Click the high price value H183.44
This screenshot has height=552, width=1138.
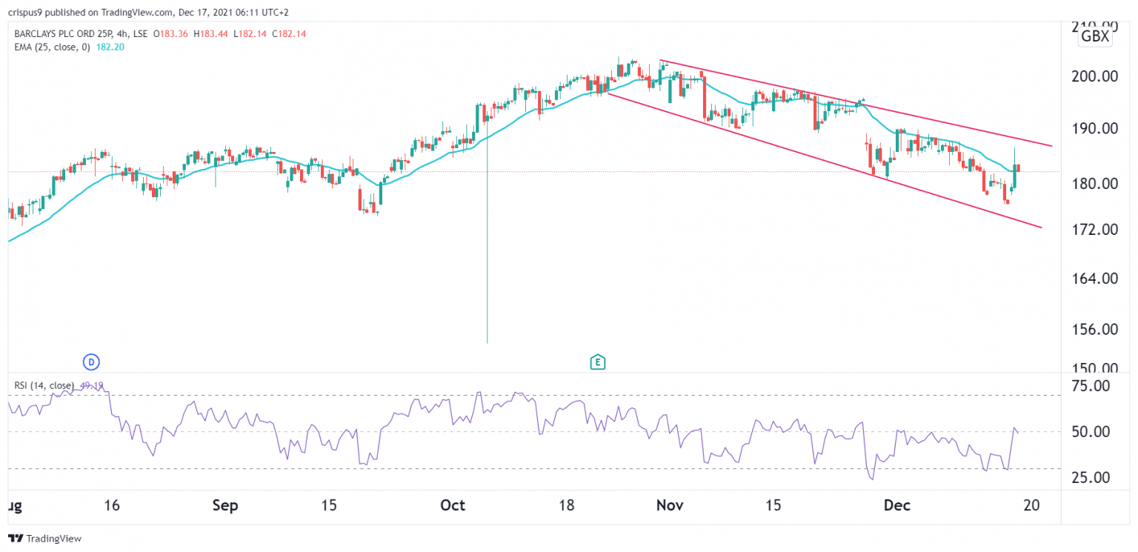pos(209,33)
